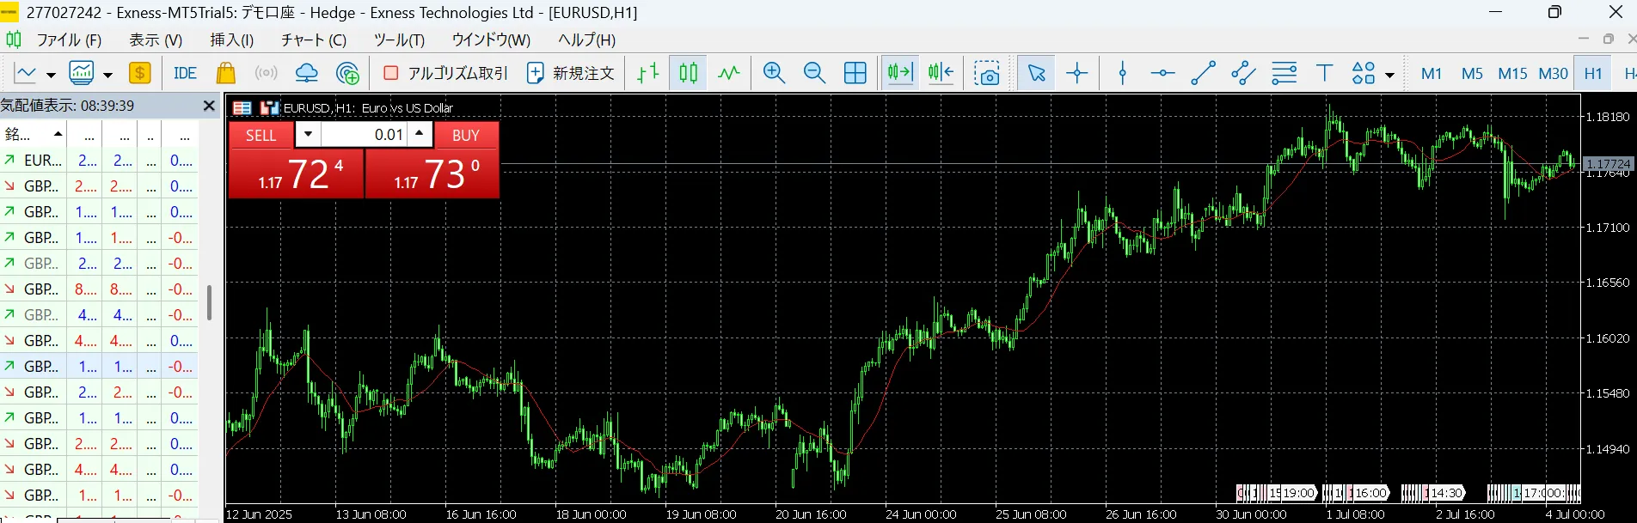Viewport: 1637px width, 523px height.
Task: Click the 1.17 73 buy price panel
Action: pyautogui.click(x=432, y=173)
